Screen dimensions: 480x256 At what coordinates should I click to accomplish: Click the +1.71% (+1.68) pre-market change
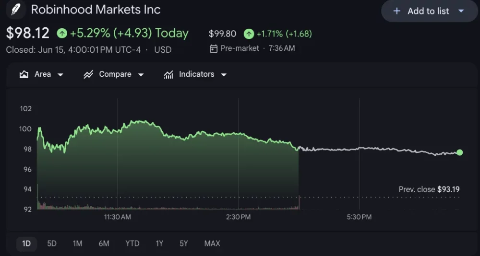[284, 34]
